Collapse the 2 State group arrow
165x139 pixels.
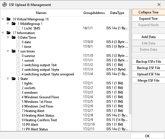(x=8, y=79)
